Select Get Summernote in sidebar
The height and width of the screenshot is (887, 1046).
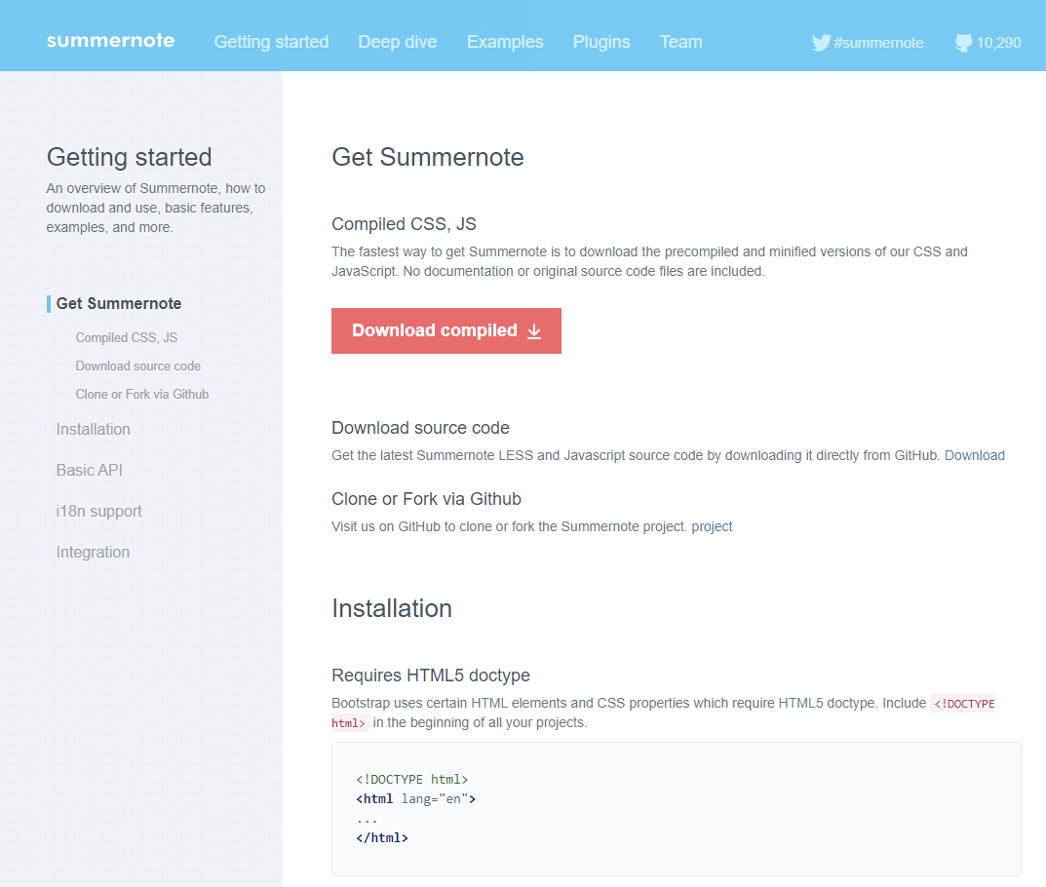click(119, 303)
